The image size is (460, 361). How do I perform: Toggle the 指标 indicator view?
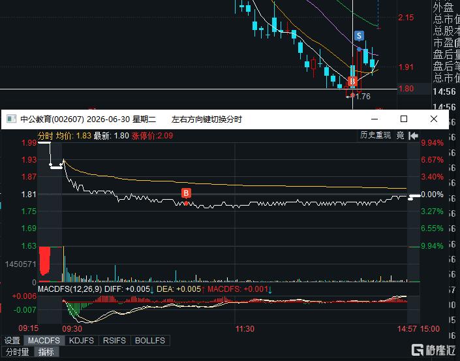tap(46, 352)
